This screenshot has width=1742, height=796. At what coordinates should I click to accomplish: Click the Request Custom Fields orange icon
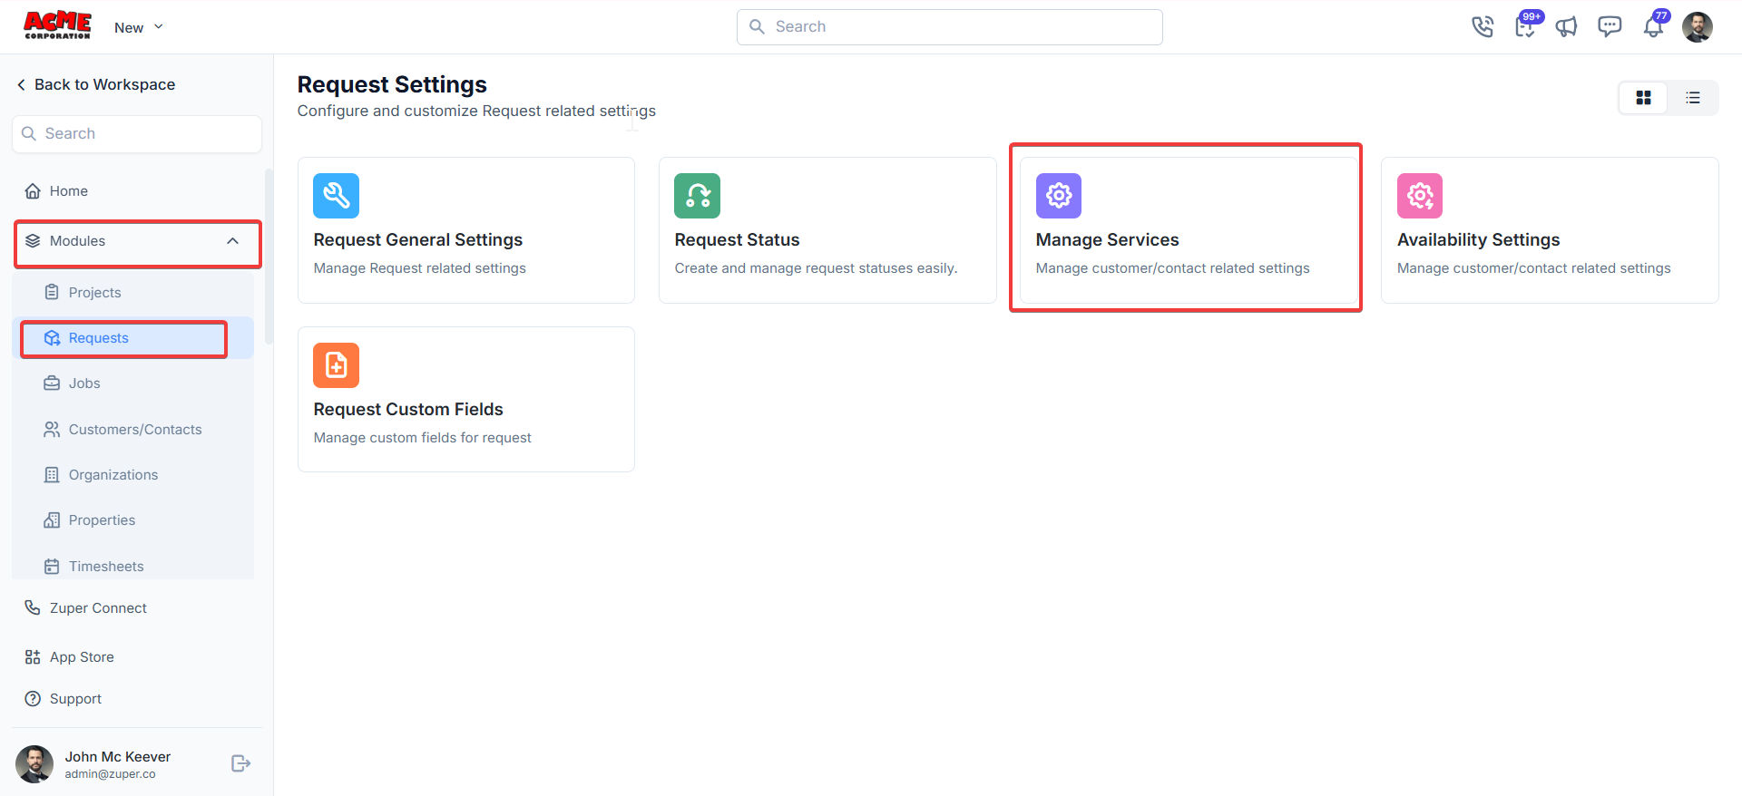pos(336,365)
